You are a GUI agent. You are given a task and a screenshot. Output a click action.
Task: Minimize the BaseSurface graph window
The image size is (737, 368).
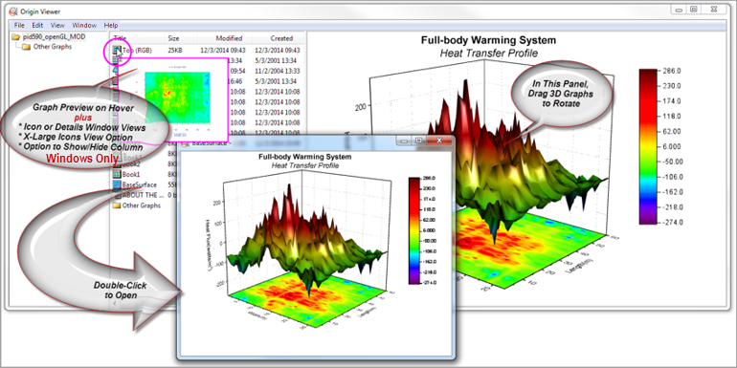pyautogui.click(x=405, y=141)
